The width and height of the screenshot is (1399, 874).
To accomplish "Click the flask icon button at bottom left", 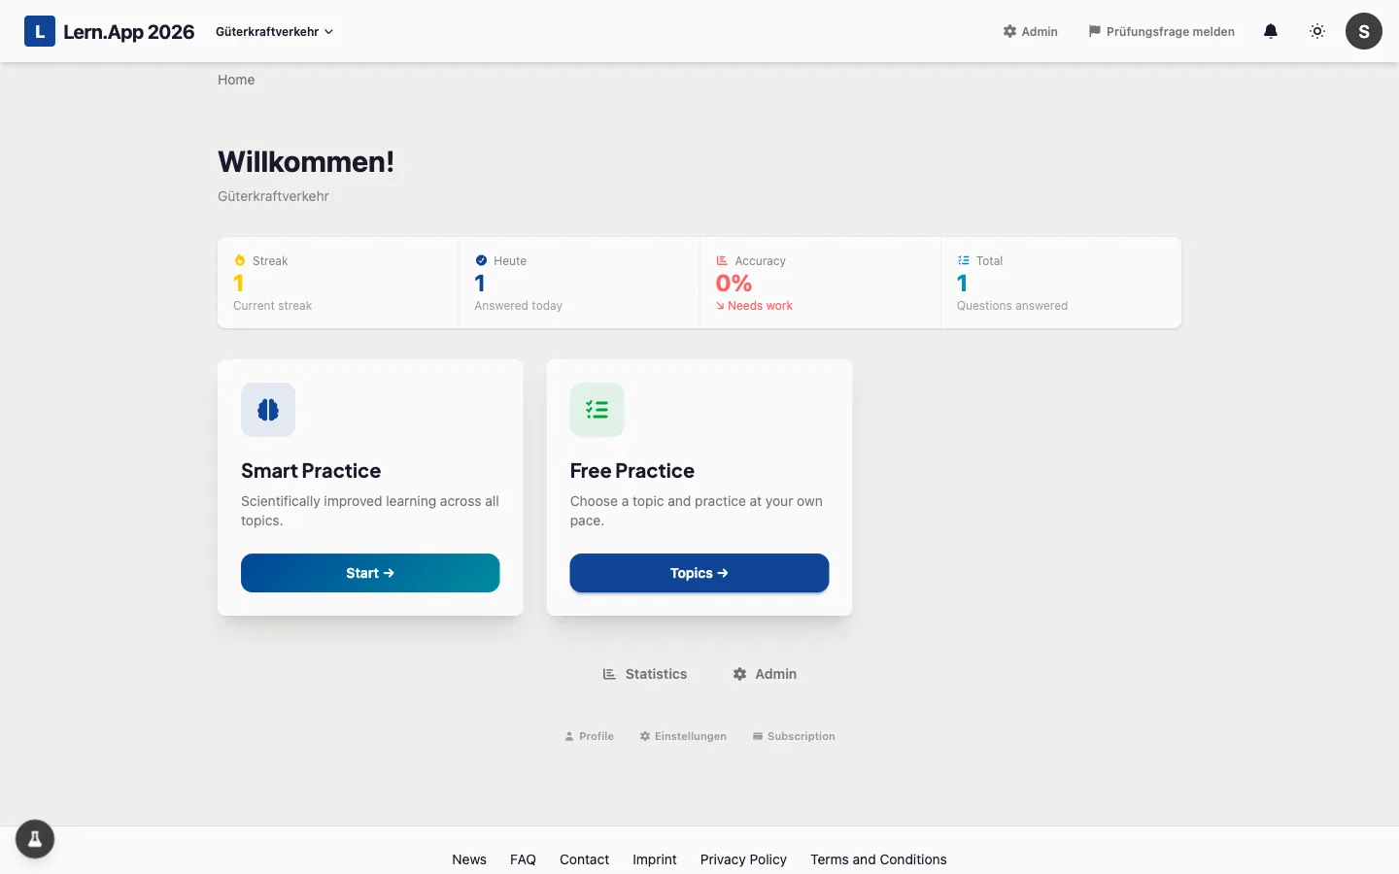I will [35, 839].
